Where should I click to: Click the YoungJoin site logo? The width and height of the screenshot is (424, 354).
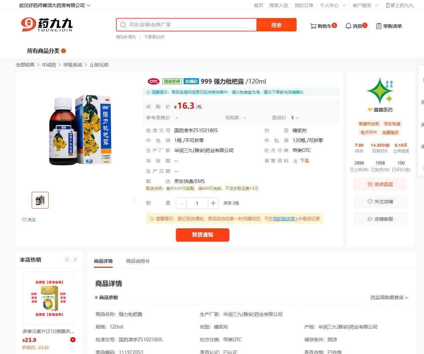(x=47, y=25)
